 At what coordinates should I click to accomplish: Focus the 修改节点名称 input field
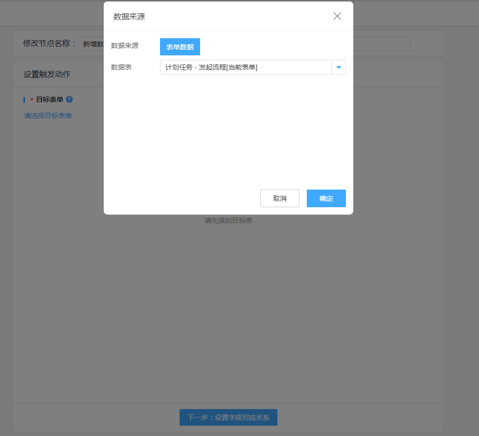91,44
